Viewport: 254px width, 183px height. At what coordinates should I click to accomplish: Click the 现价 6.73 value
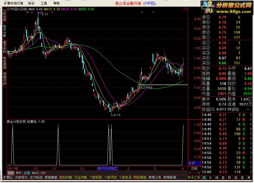(x=222, y=68)
